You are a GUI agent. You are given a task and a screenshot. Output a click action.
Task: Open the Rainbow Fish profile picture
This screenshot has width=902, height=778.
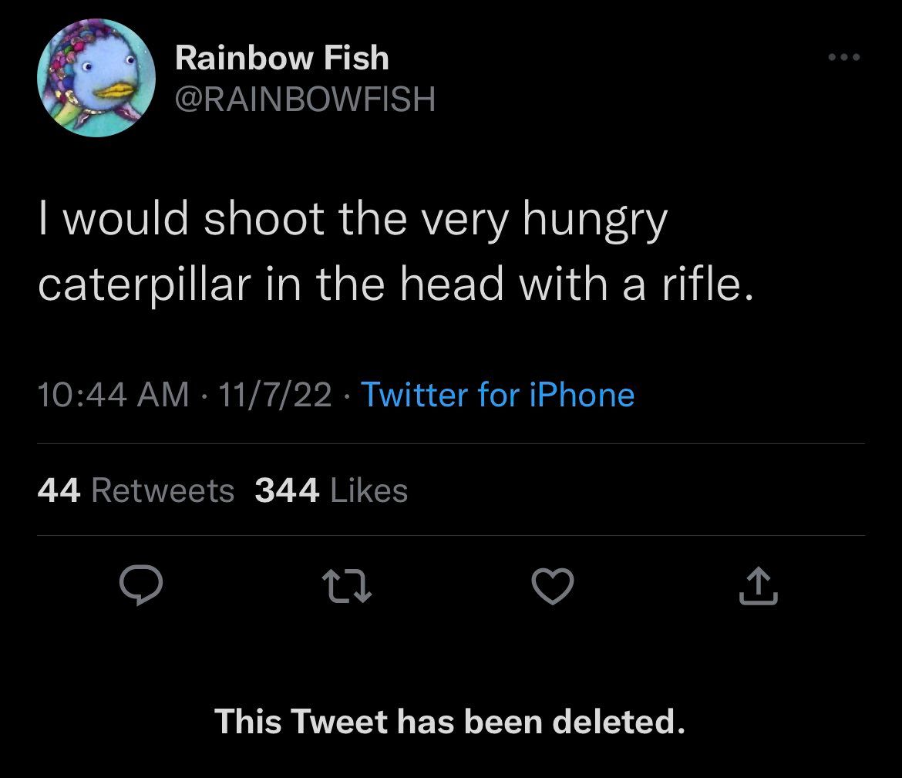coord(96,79)
